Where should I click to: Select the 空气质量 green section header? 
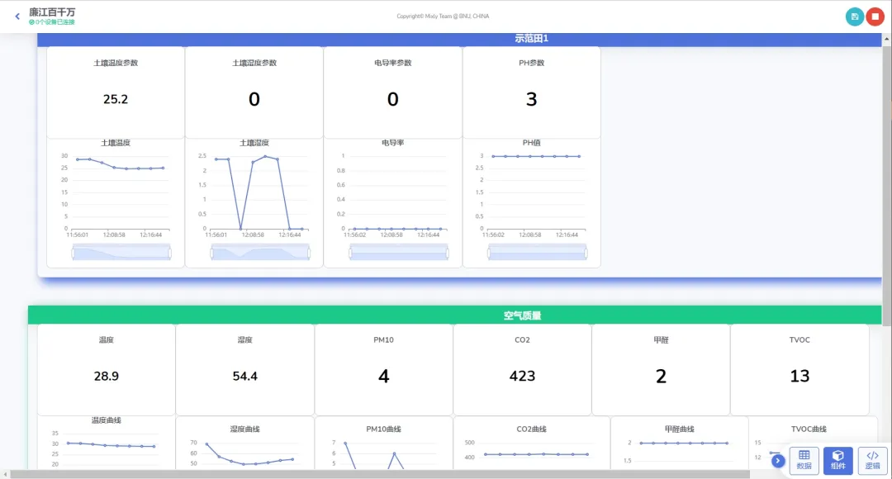point(522,315)
